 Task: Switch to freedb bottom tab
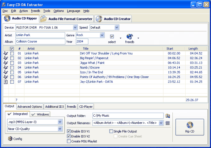pyautogui.click(x=72, y=107)
